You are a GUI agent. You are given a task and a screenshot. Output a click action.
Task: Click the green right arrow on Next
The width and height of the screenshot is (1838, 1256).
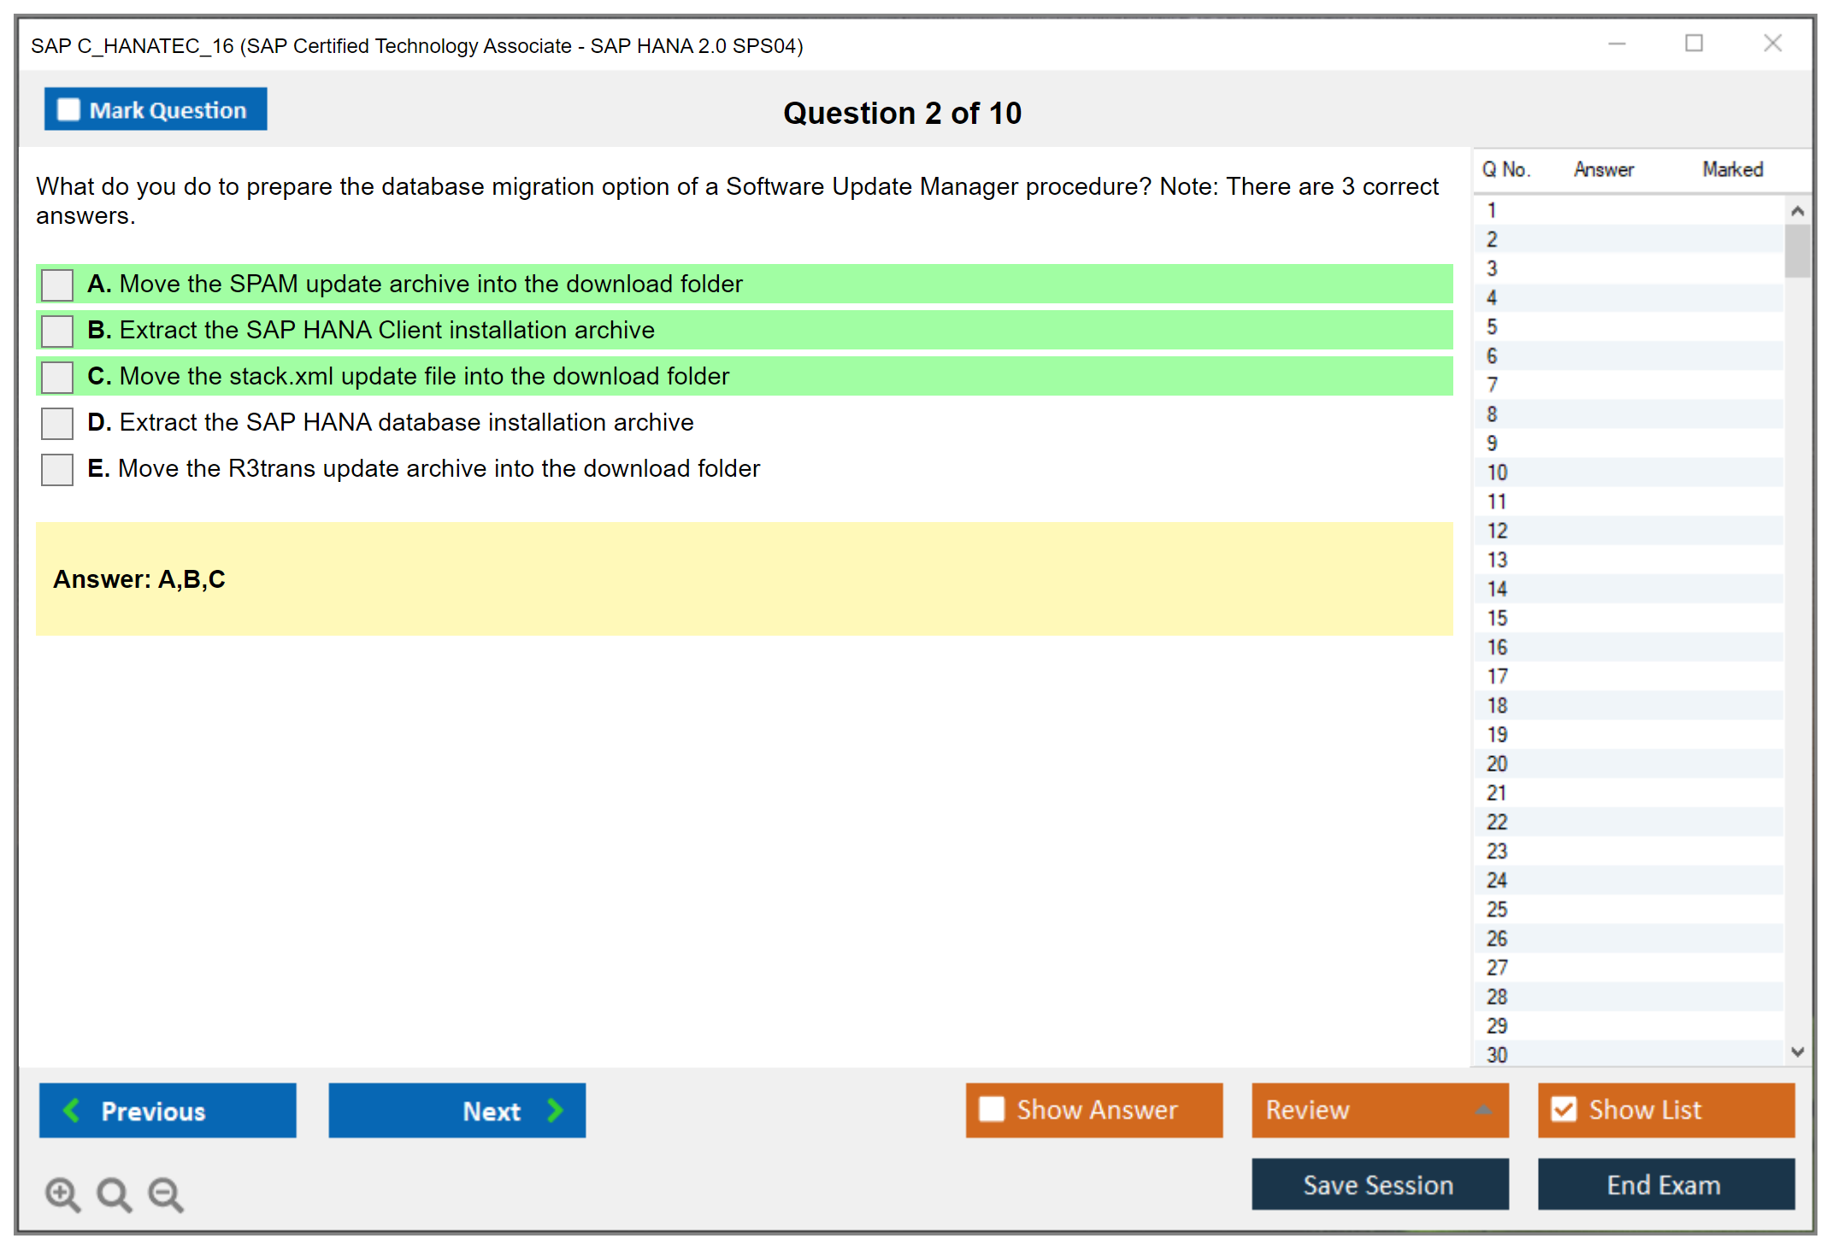[556, 1110]
